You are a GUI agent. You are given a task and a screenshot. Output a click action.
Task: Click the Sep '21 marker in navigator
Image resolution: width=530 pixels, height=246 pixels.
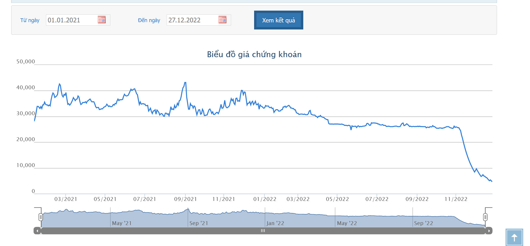tap(199, 223)
